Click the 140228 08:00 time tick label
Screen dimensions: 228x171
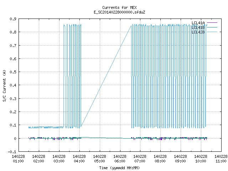[x=160, y=159]
